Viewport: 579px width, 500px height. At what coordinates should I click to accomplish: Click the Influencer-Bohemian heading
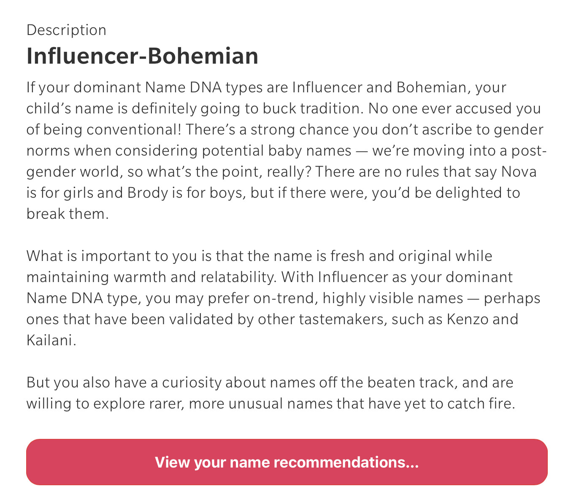pos(142,56)
